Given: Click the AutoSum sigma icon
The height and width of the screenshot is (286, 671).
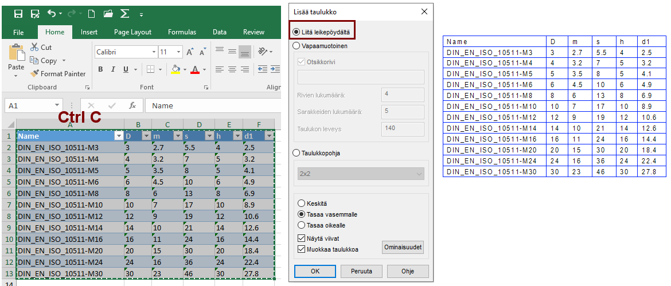Looking at the screenshot, I should tap(124, 14).
